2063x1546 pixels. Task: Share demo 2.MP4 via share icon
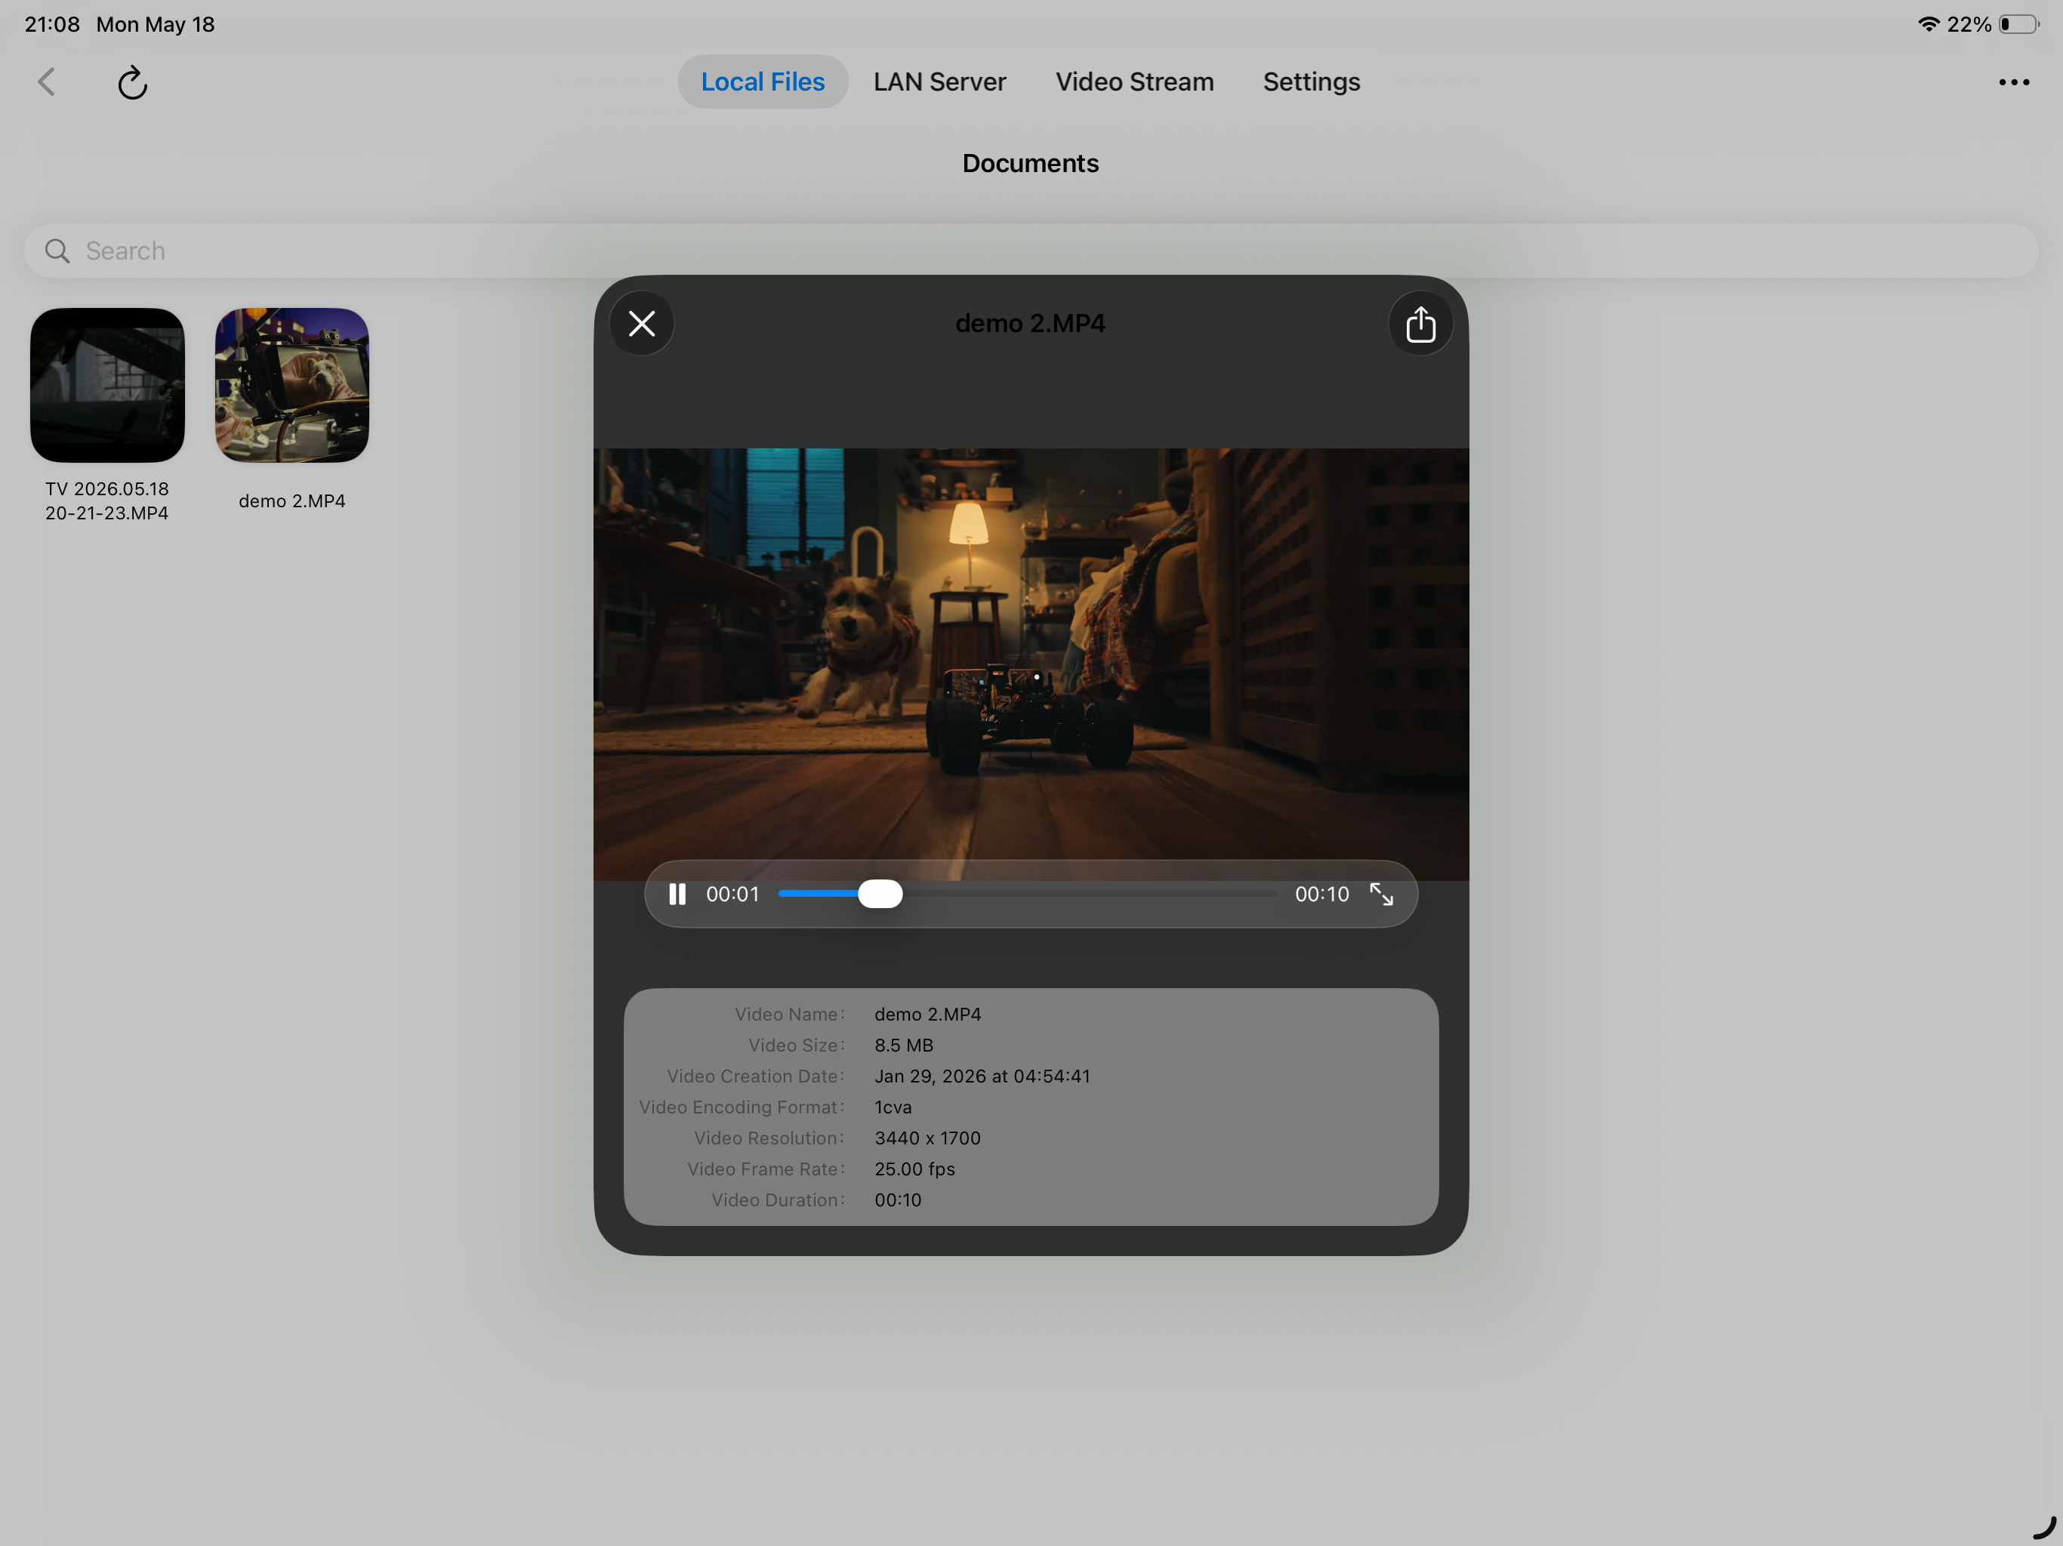click(x=1420, y=324)
